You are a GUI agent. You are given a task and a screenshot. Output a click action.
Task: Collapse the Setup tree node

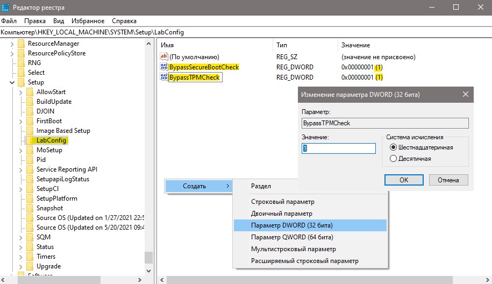(x=12, y=82)
